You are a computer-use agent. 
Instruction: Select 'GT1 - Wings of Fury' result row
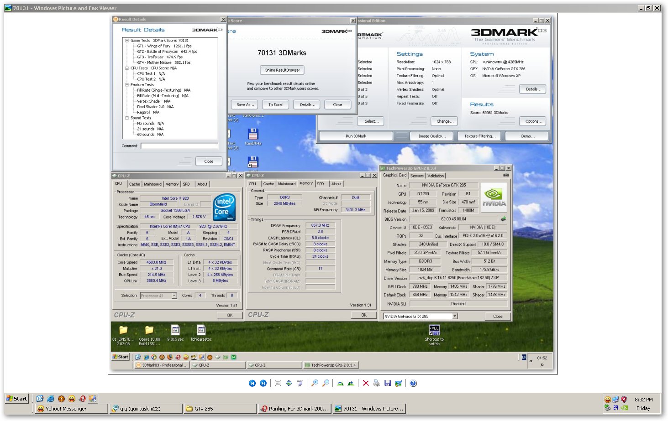tap(164, 46)
